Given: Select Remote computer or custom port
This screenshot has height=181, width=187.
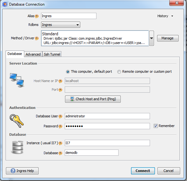Looking at the screenshot, I should 144,72.
